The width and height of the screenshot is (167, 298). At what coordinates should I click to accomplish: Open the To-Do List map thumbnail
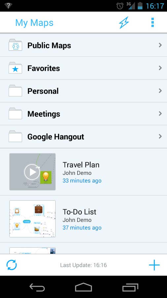(32, 219)
